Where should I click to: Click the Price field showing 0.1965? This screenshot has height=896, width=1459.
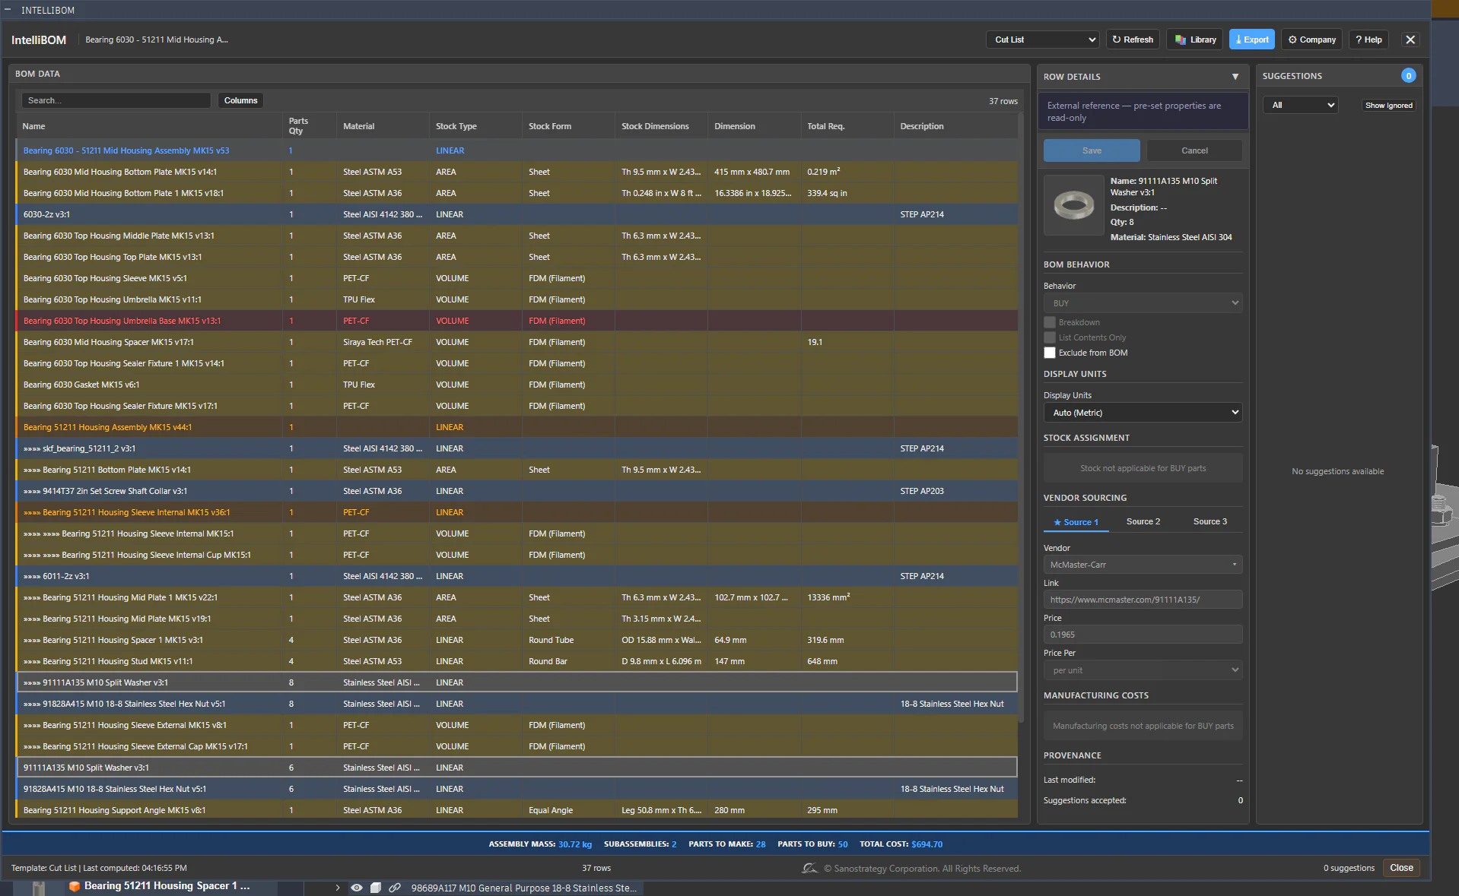tap(1143, 635)
